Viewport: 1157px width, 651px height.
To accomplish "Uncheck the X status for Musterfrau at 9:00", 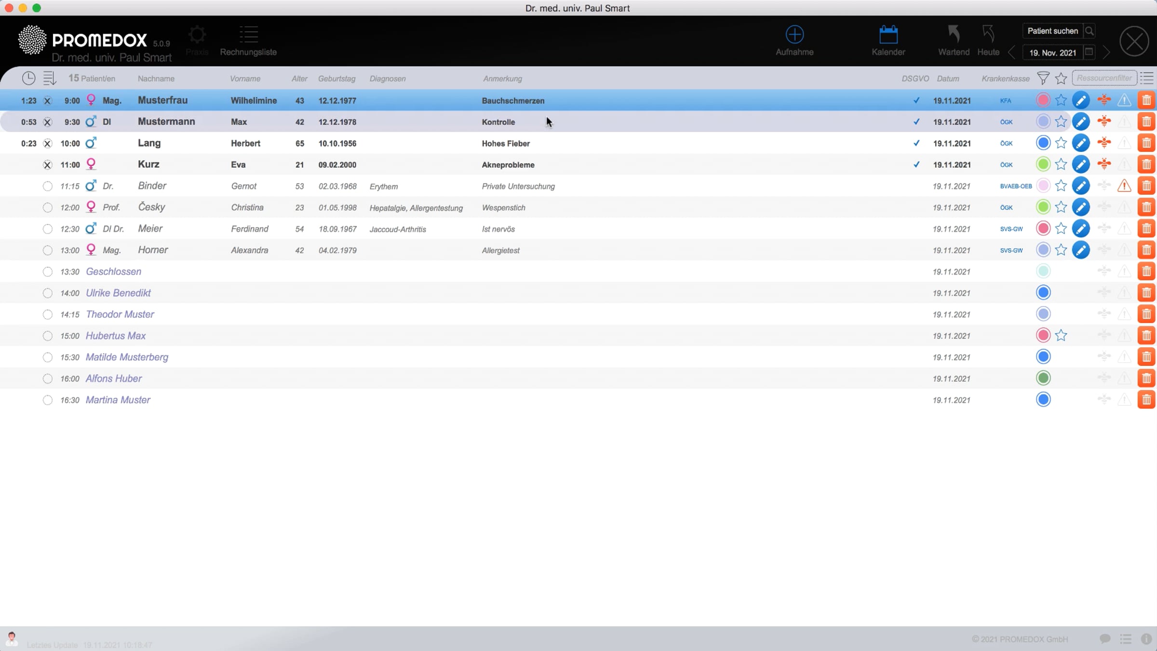I will pyautogui.click(x=47, y=101).
